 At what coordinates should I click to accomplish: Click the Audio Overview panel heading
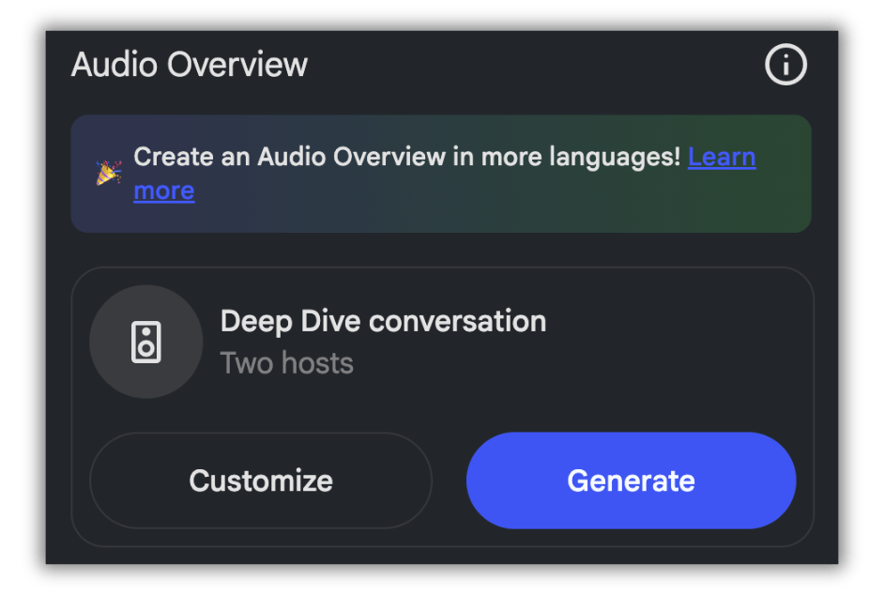pyautogui.click(x=190, y=65)
